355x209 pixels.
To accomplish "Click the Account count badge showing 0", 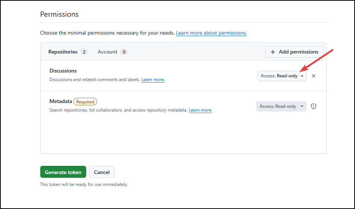I will point(124,52).
